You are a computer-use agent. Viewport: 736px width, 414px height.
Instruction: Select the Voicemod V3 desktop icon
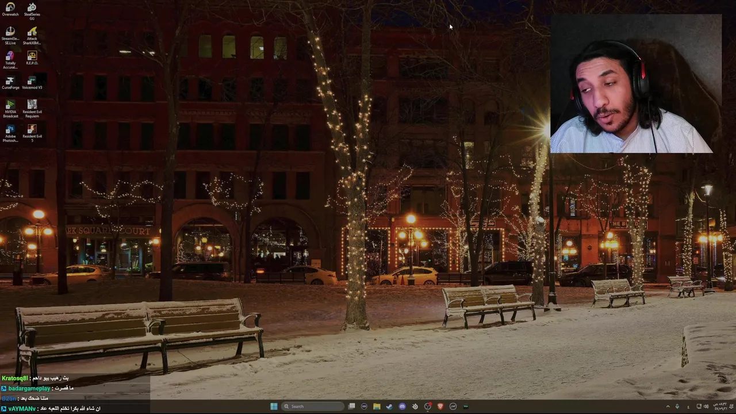[32, 82]
